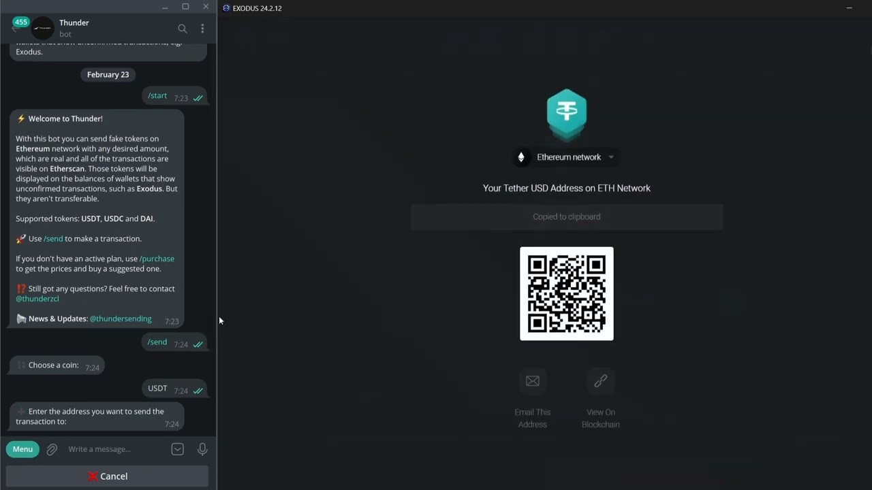Select the Choose a coin message
The height and width of the screenshot is (490, 872).
(57, 366)
